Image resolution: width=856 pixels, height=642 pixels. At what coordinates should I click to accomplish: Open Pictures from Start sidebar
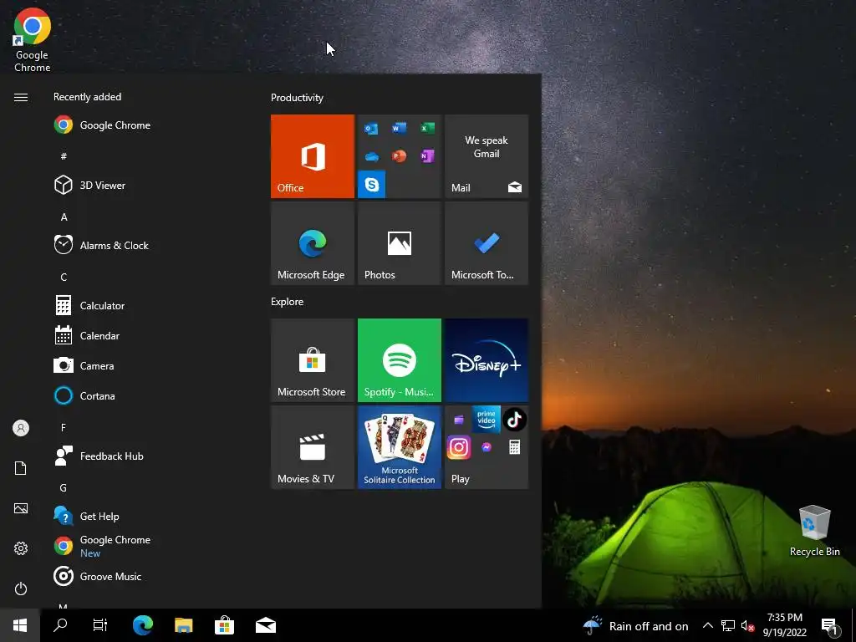click(x=21, y=508)
